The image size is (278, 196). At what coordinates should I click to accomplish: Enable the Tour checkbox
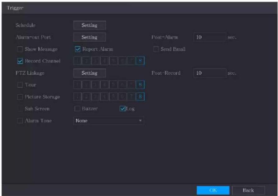[x=20, y=85]
